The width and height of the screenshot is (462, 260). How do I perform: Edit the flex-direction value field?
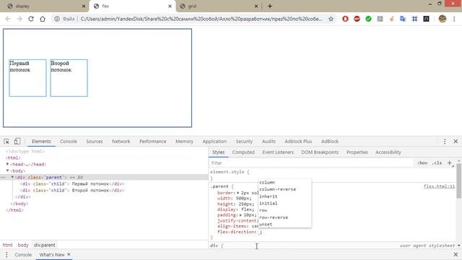tap(260, 232)
